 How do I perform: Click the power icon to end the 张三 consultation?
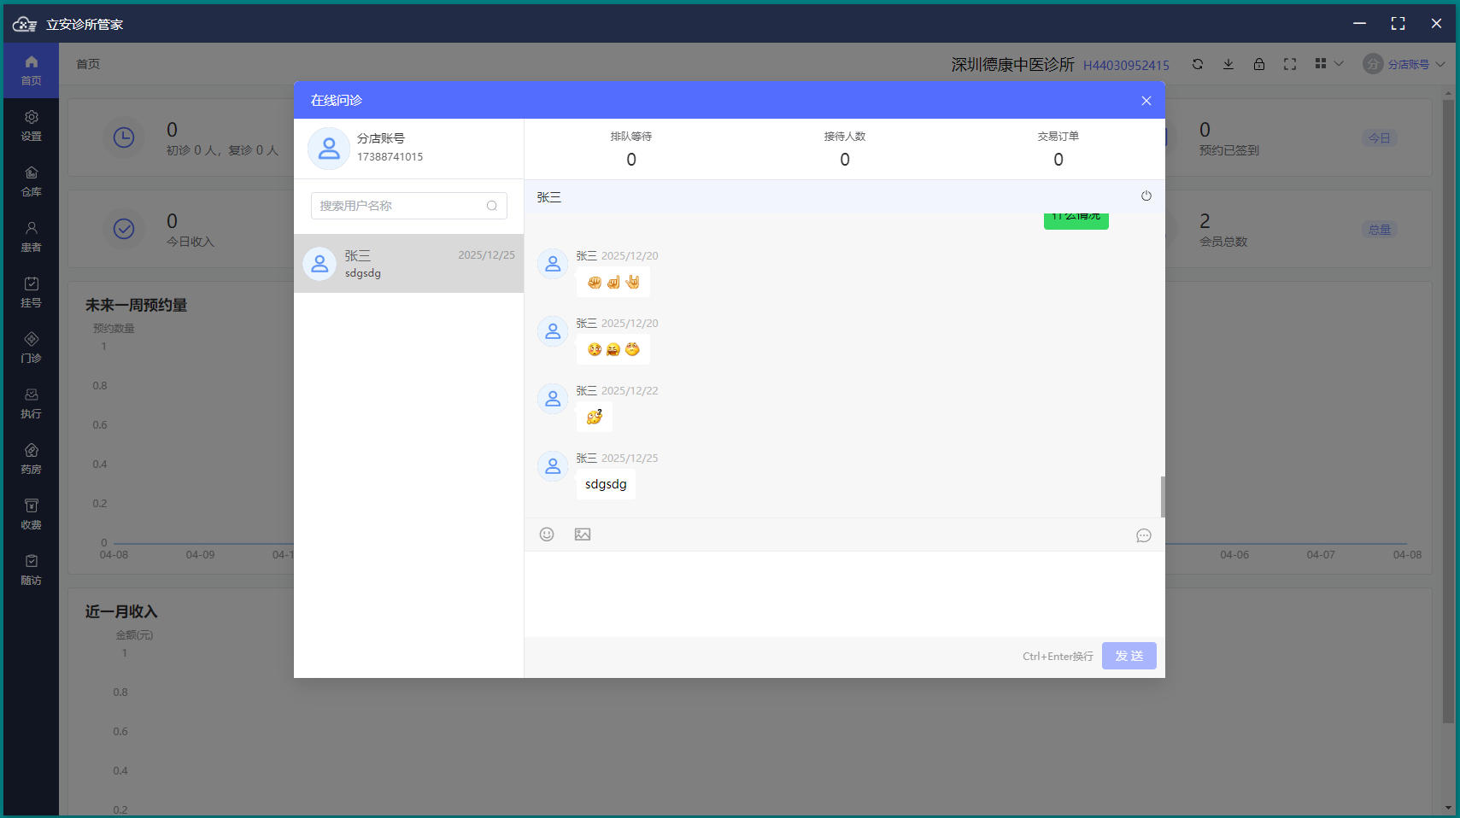pyautogui.click(x=1146, y=196)
